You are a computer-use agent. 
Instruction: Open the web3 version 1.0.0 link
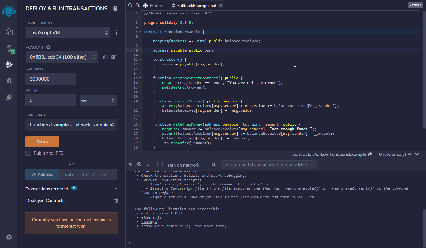pyautogui.click(x=162, y=213)
